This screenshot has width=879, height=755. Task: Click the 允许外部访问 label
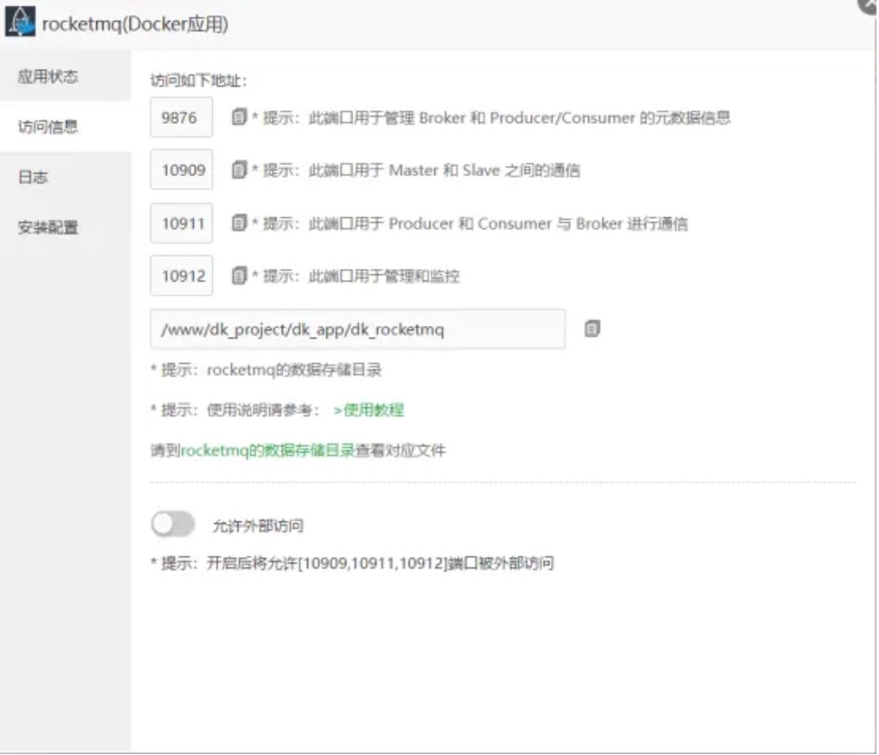258,525
